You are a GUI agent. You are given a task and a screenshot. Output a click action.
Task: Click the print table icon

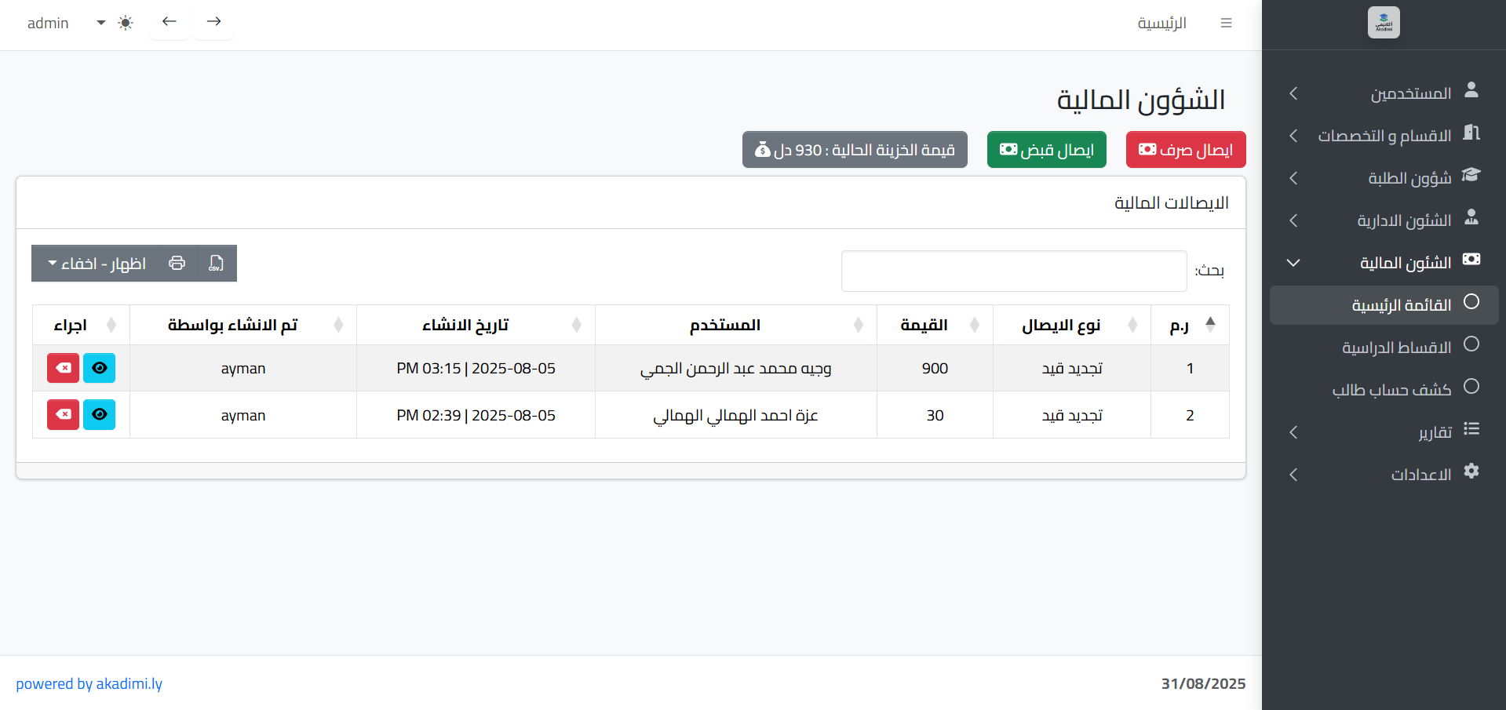pyautogui.click(x=177, y=264)
